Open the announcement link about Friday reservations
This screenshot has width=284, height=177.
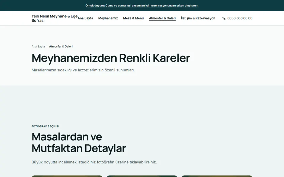pyautogui.click(x=142, y=6)
